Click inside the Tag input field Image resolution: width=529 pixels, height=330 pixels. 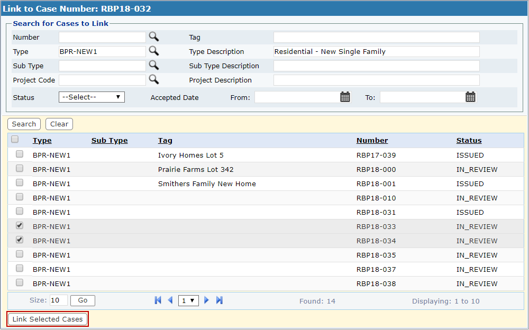tap(376, 37)
